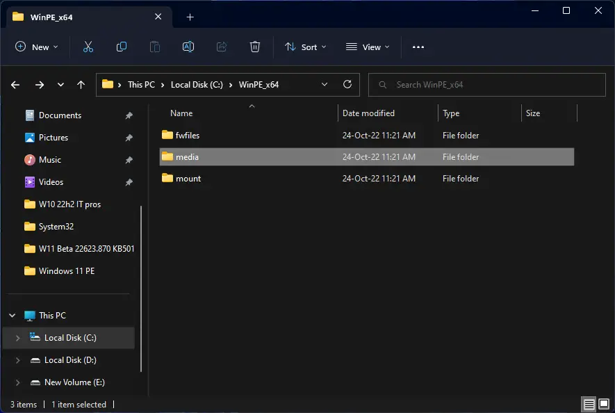The width and height of the screenshot is (615, 413).
Task: Unpin Pictures using its pin icon
Action: pos(129,138)
